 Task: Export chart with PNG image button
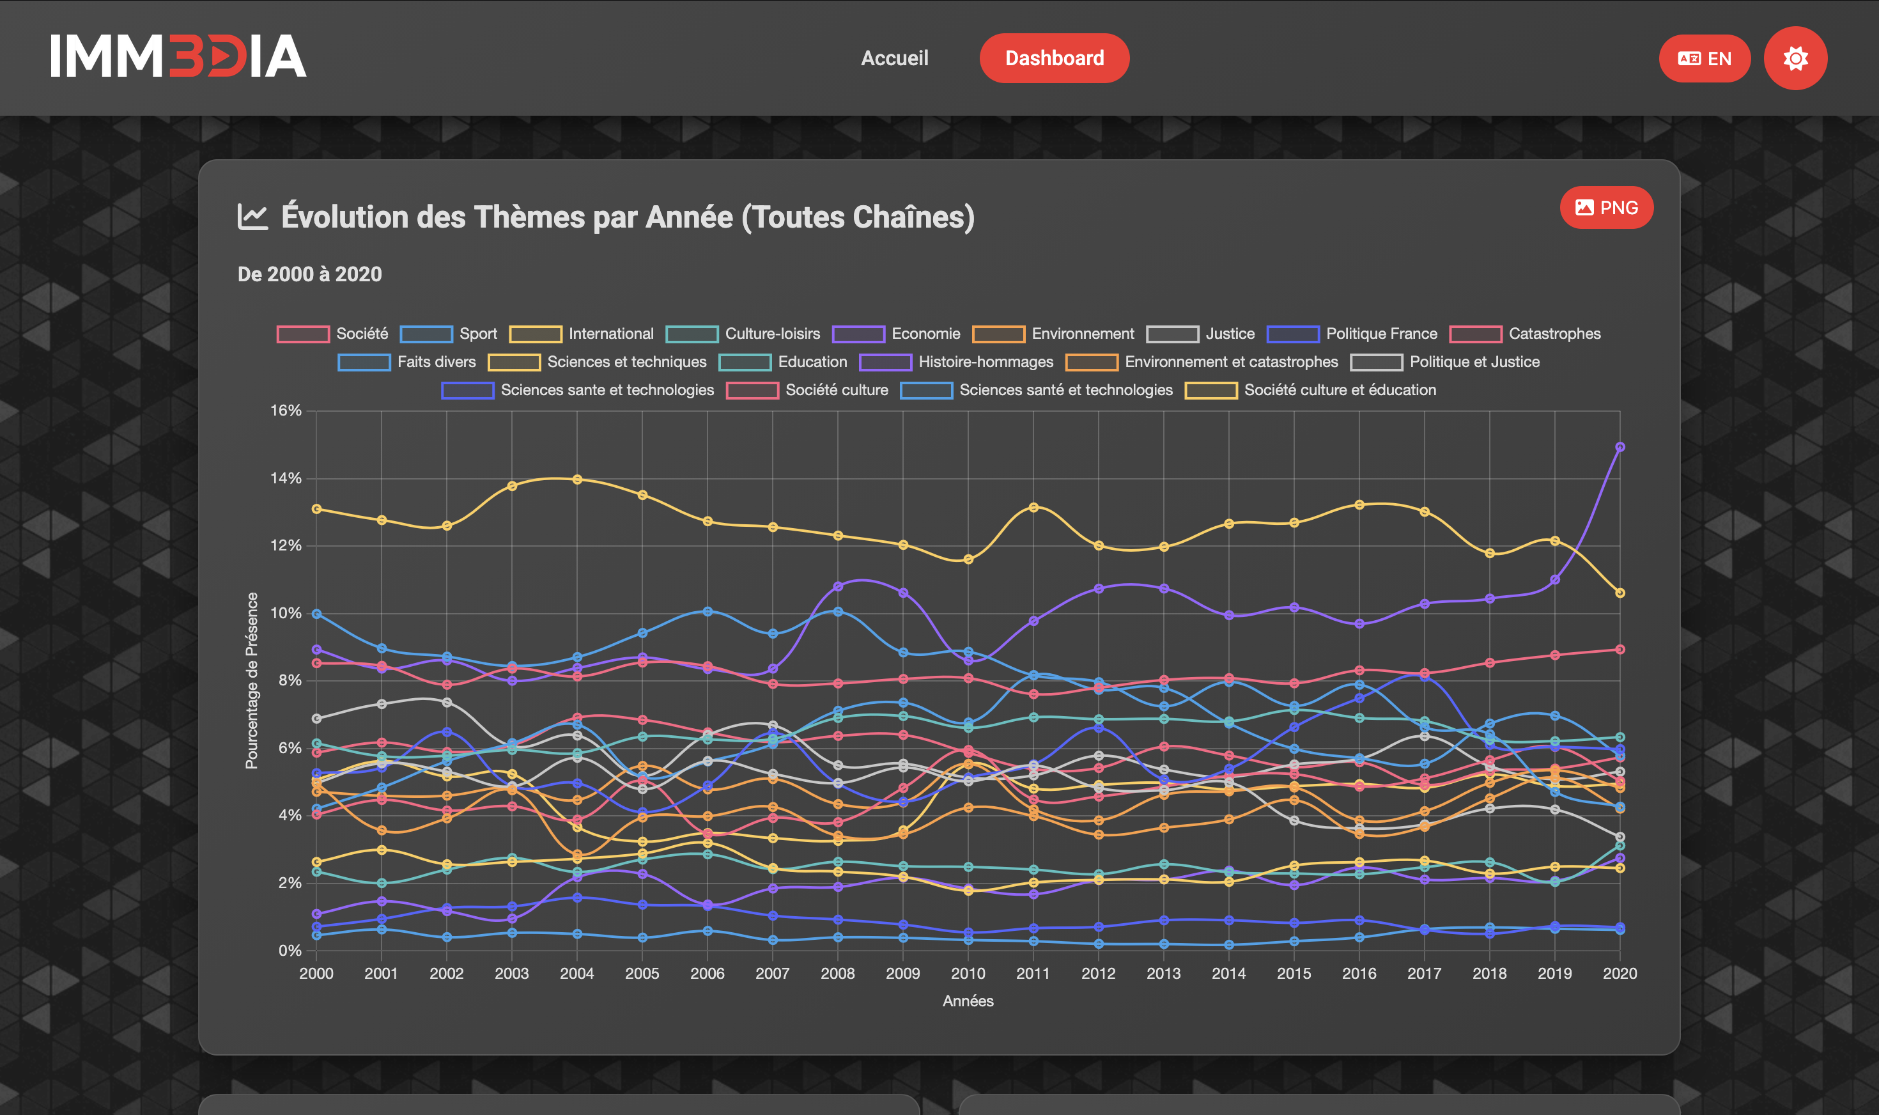pos(1605,208)
